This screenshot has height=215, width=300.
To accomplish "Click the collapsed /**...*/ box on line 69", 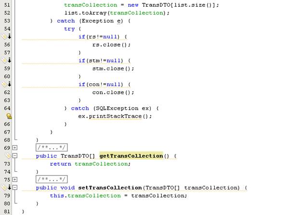I will pos(52,147).
